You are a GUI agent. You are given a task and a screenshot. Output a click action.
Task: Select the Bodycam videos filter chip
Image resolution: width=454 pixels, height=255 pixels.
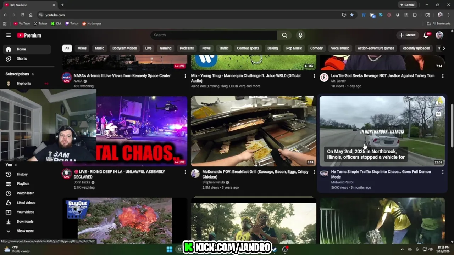[124, 48]
